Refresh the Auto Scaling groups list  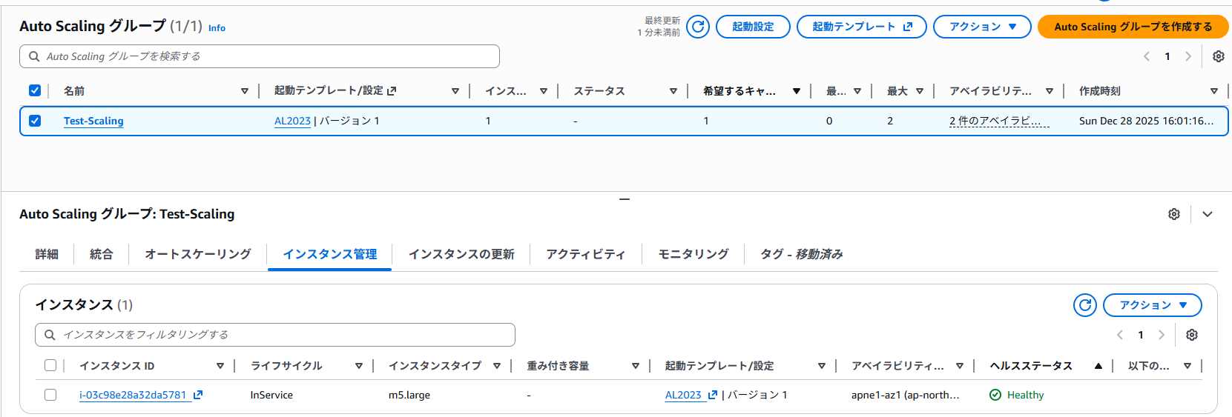(x=697, y=27)
